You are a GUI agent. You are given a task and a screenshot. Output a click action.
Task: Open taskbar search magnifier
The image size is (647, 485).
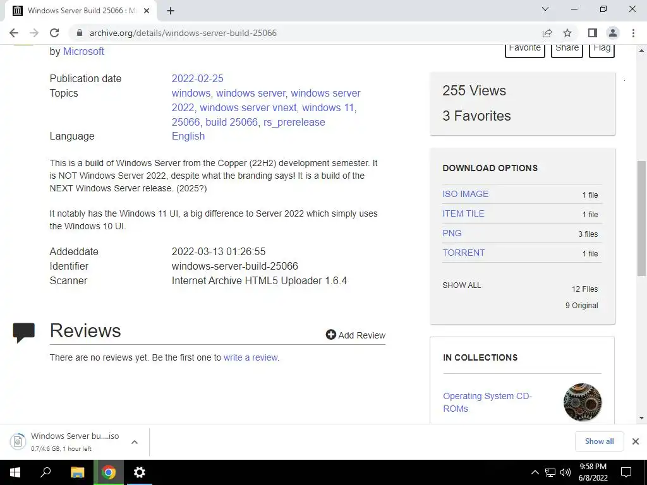point(45,472)
